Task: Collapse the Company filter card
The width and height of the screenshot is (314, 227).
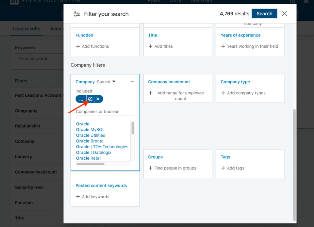Action: click(x=132, y=82)
